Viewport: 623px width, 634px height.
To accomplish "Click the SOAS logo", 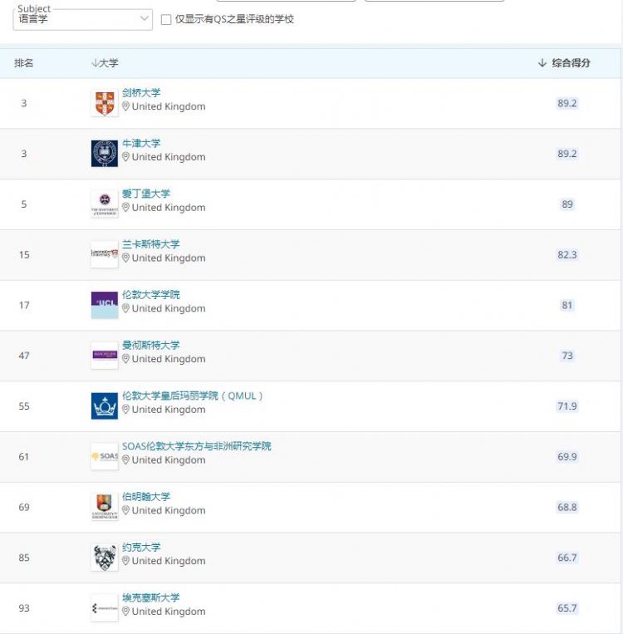I will point(105,456).
